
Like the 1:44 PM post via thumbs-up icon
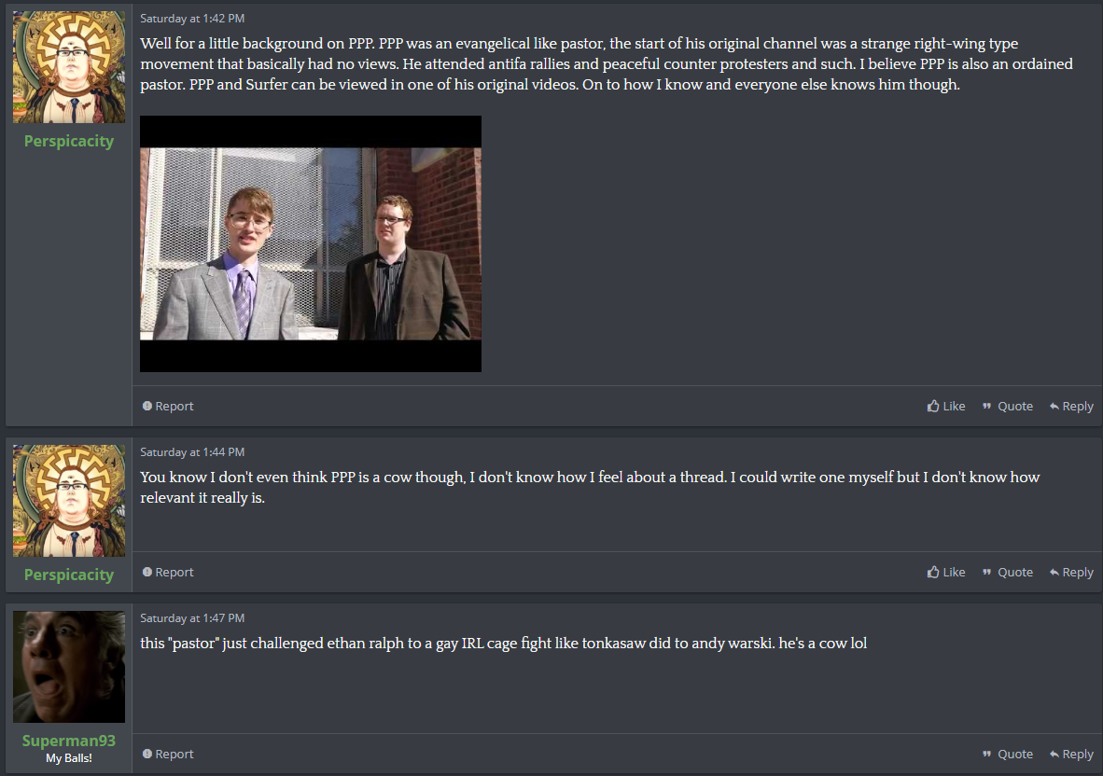point(933,572)
